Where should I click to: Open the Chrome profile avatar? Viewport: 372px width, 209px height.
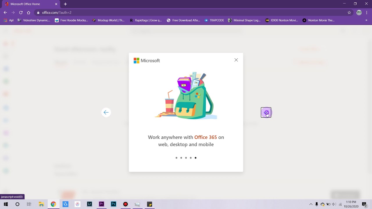(x=359, y=12)
